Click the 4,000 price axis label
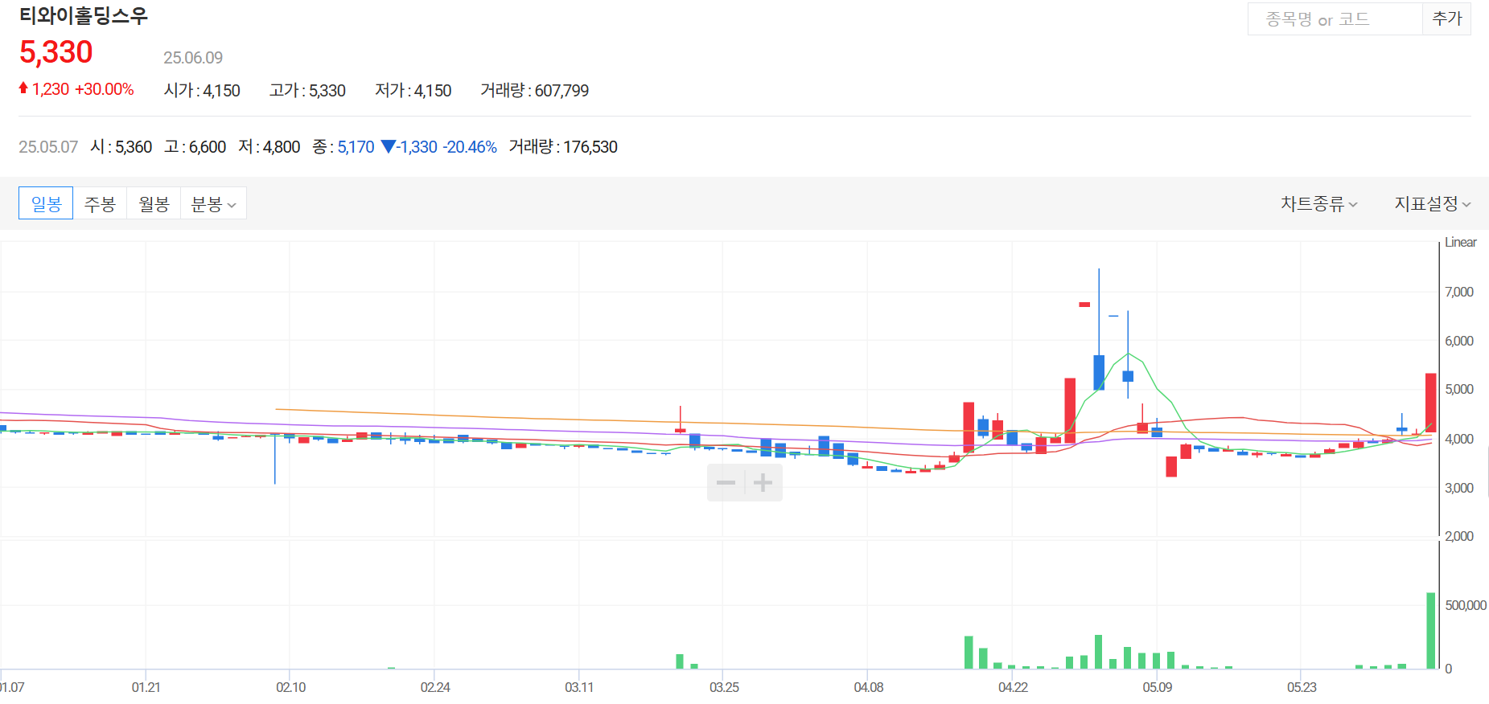Screen dimensions: 1489x704 point(1459,439)
